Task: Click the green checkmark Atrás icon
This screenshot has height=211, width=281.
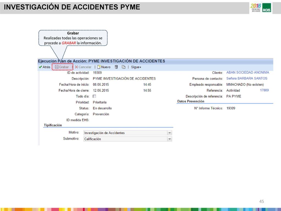Action: (40, 67)
